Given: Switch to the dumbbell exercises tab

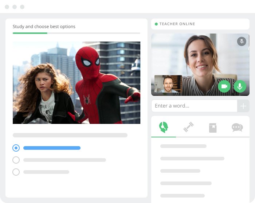Looking at the screenshot, I should [188, 127].
